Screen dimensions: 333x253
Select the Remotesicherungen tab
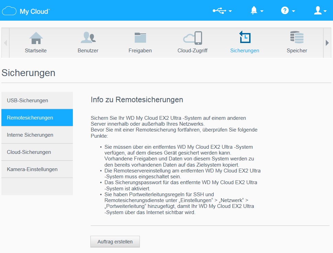tap(37, 118)
